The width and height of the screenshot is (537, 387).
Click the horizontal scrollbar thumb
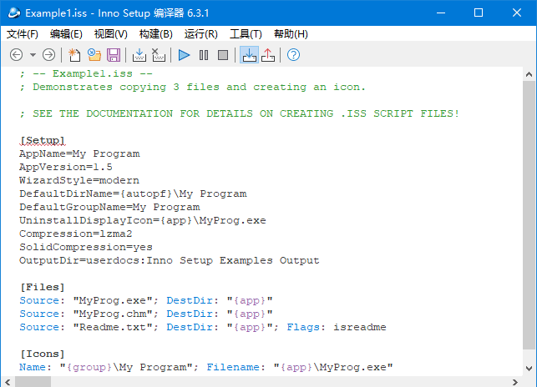click(33, 382)
